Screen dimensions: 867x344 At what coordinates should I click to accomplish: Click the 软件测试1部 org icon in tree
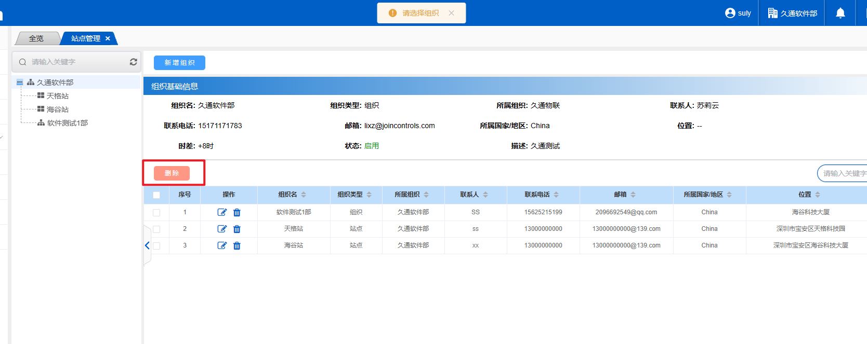pos(41,123)
